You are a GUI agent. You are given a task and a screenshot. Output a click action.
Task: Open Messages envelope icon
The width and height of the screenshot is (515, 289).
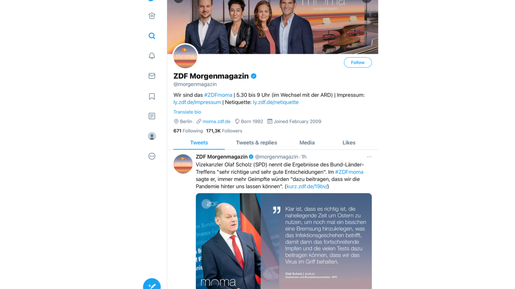coord(152,76)
